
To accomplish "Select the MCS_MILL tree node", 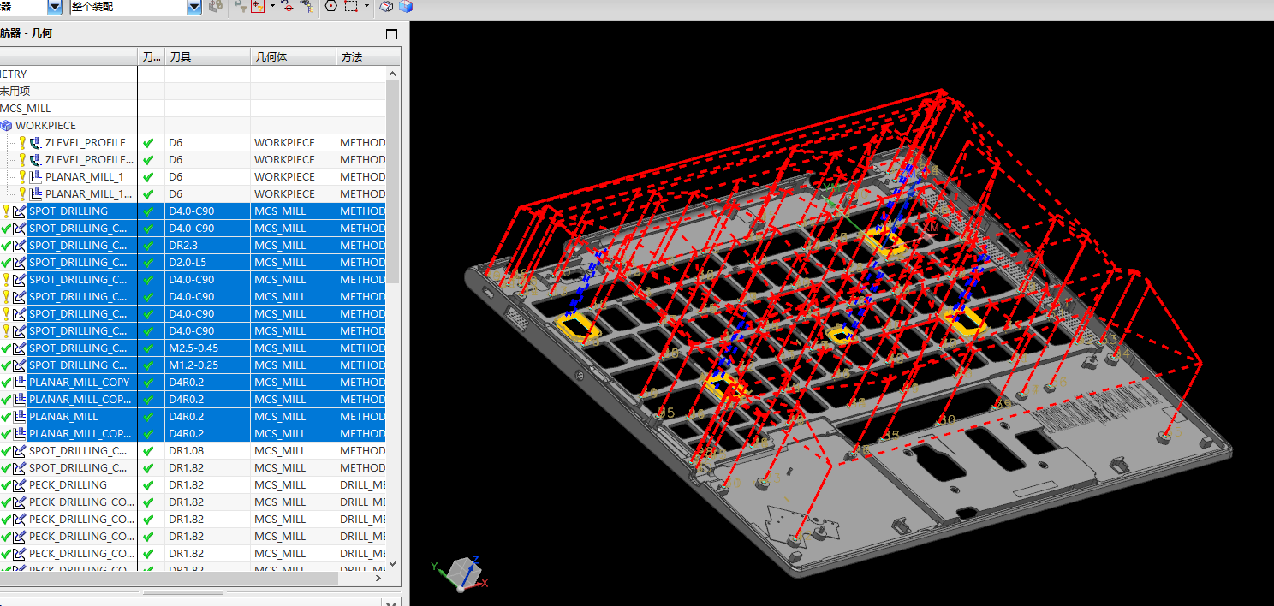I will point(25,109).
